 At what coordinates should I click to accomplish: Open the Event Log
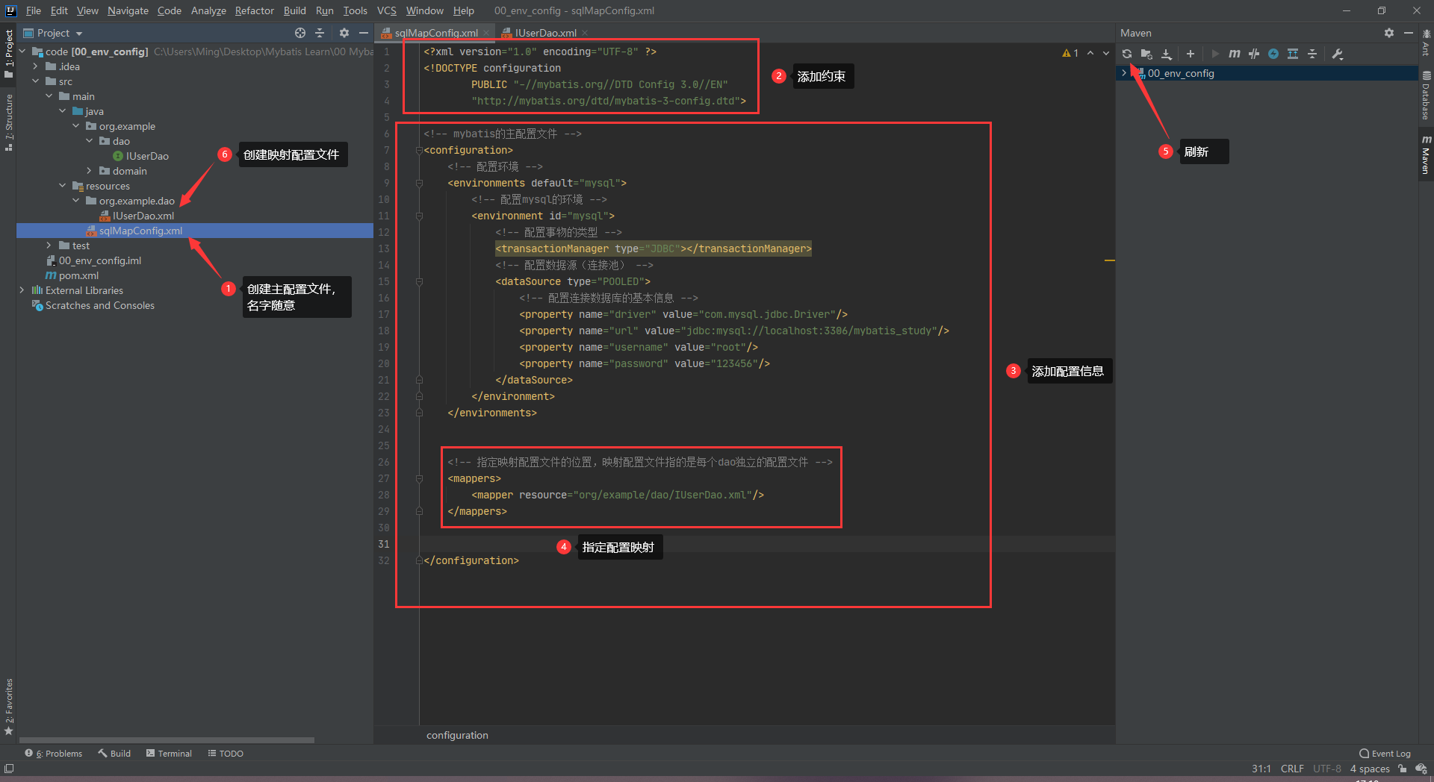pyautogui.click(x=1385, y=754)
